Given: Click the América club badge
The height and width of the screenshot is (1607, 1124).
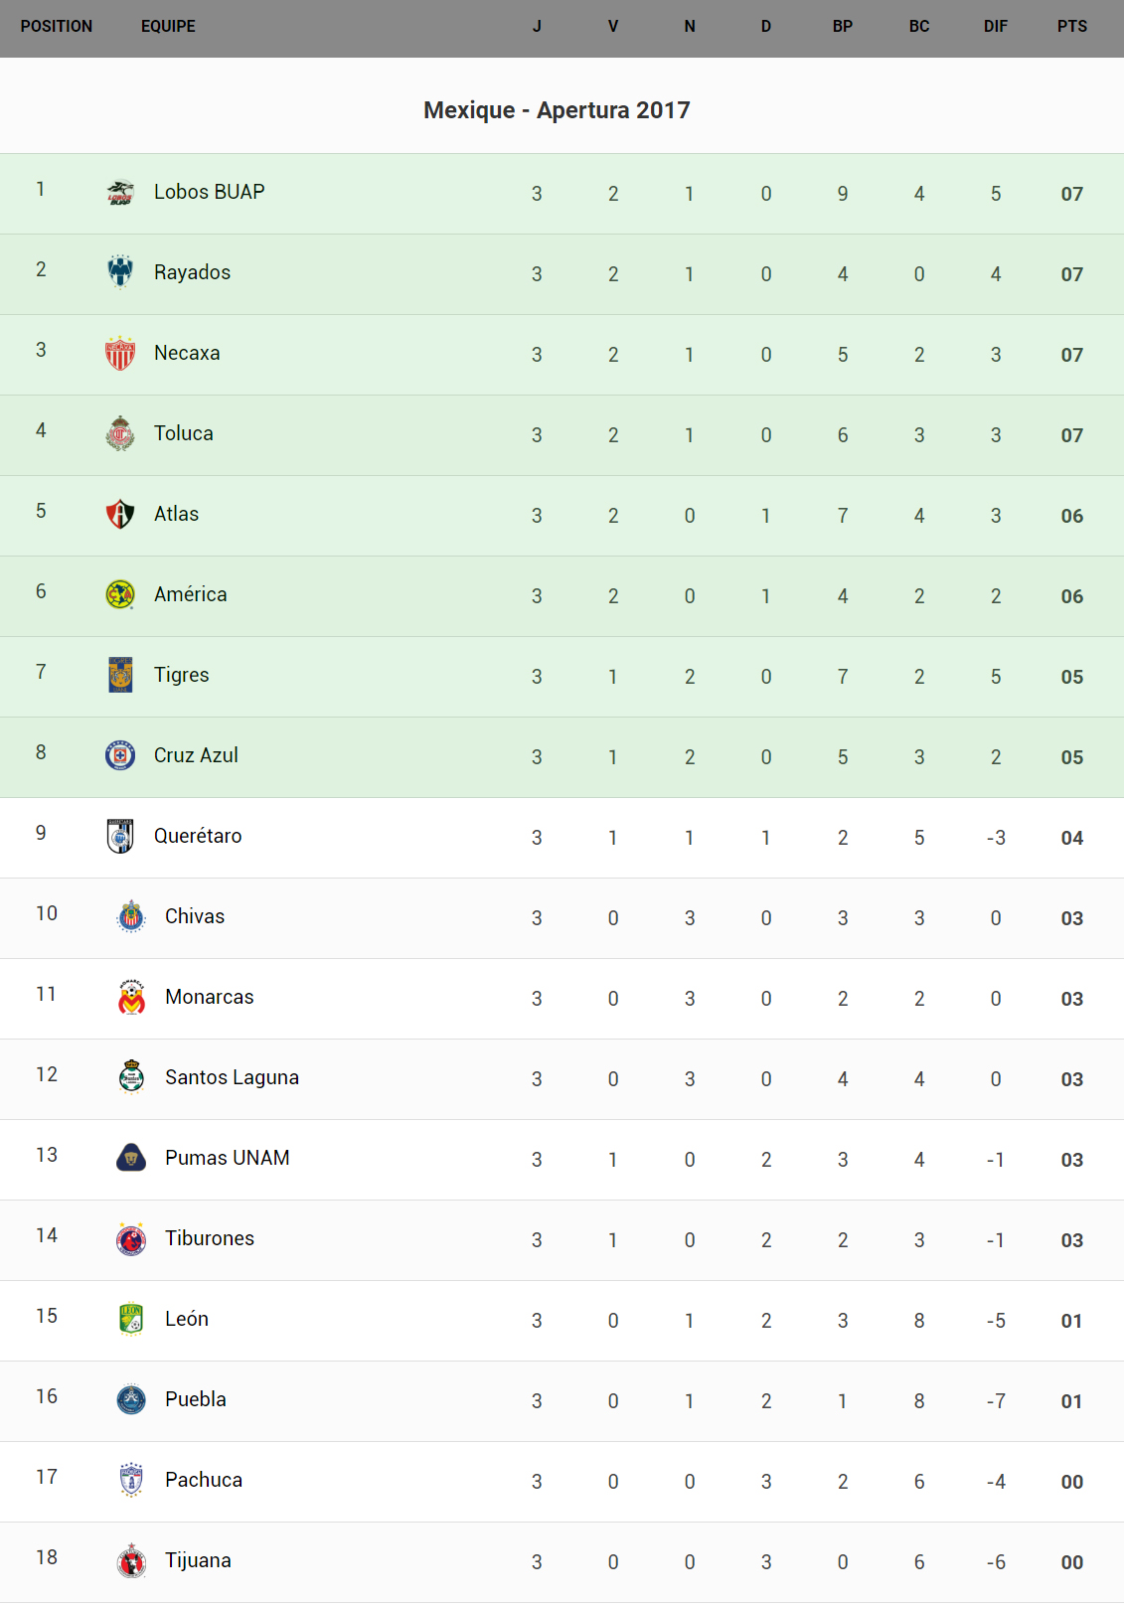Looking at the screenshot, I should pos(120,594).
